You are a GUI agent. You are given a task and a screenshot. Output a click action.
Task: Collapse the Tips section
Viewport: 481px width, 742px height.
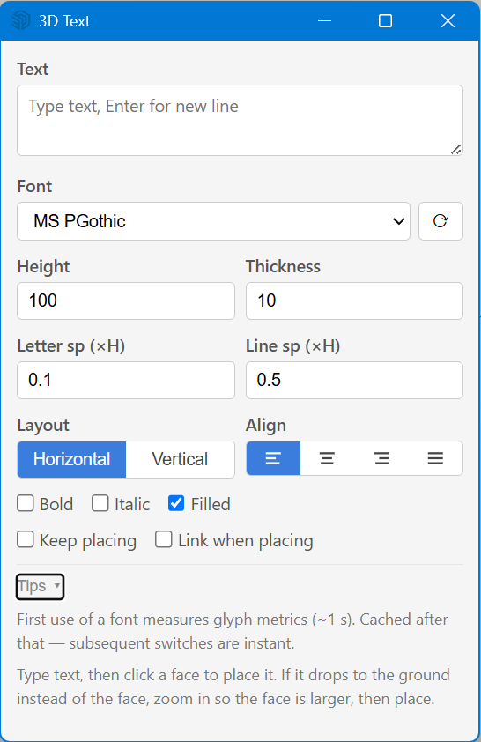40,587
